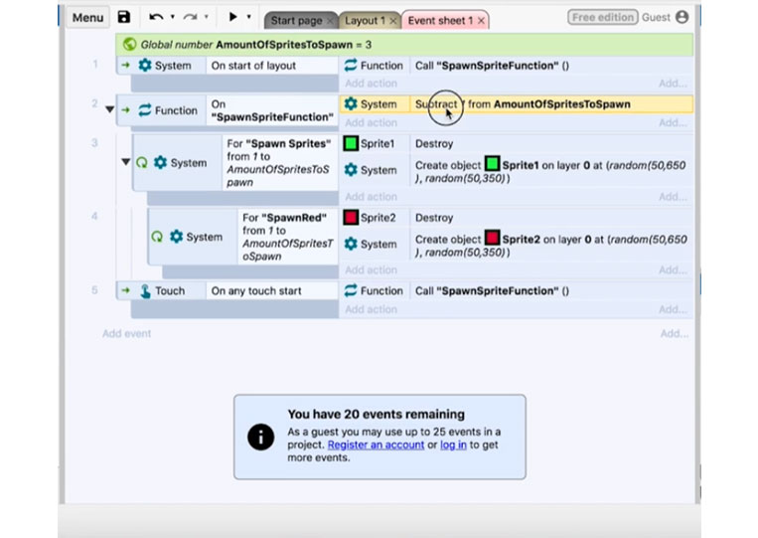Preview the project with the play button
The width and height of the screenshot is (758, 538).
[233, 17]
